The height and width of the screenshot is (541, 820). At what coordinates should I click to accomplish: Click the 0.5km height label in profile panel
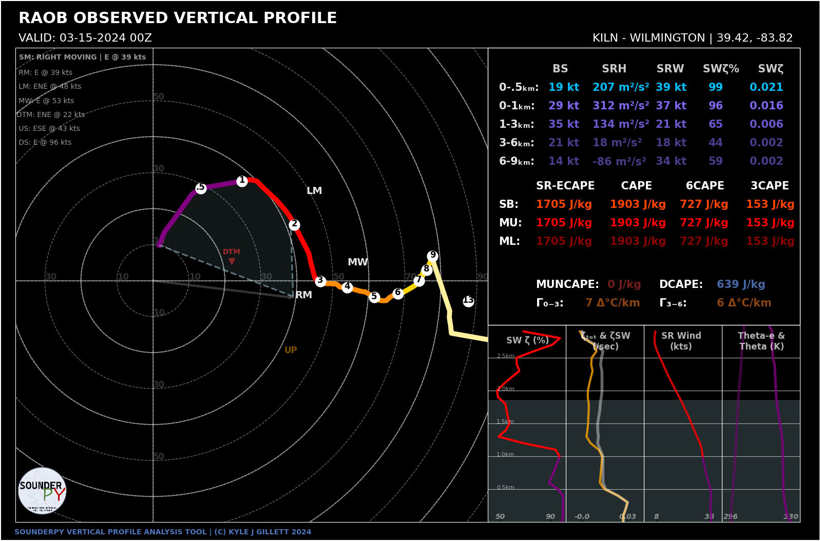point(506,487)
